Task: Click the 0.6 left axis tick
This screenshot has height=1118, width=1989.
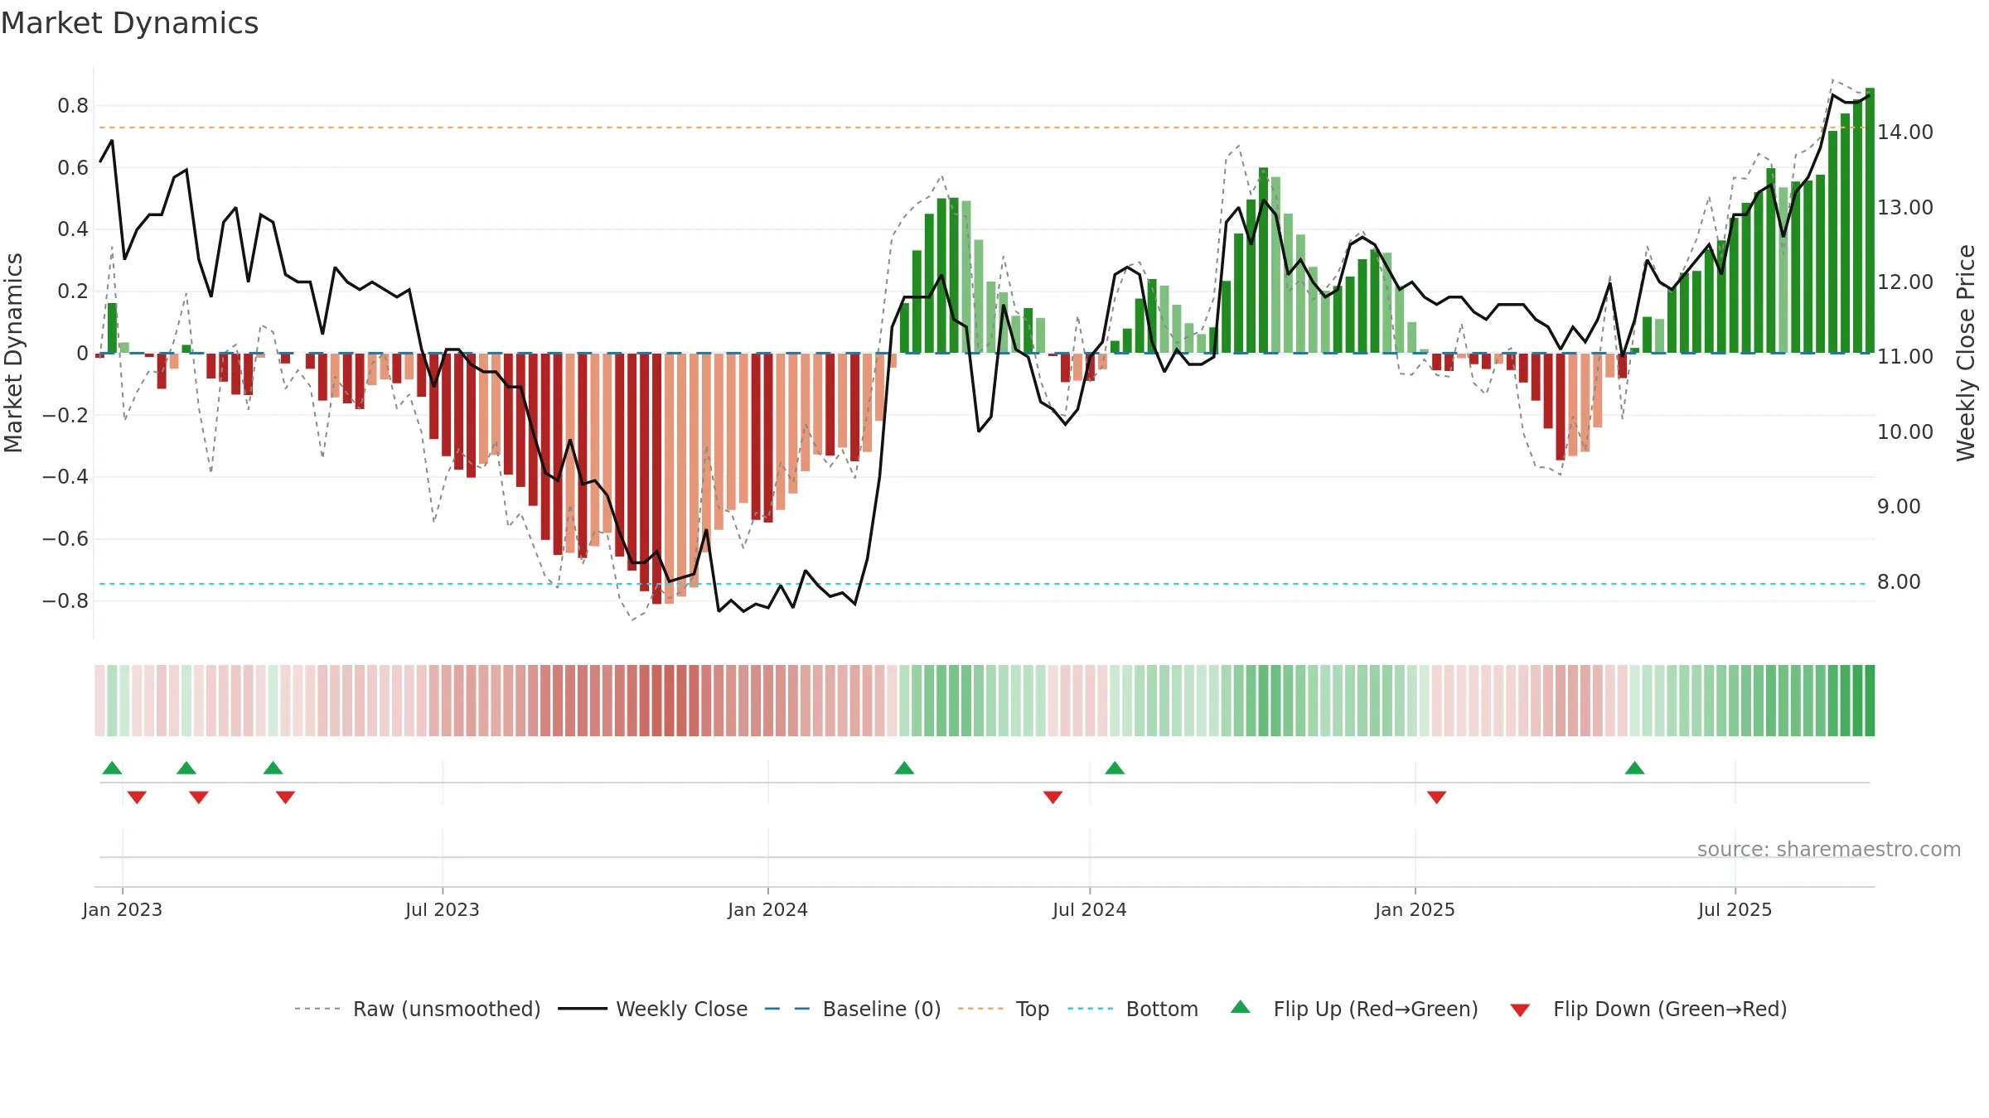Action: (73, 167)
